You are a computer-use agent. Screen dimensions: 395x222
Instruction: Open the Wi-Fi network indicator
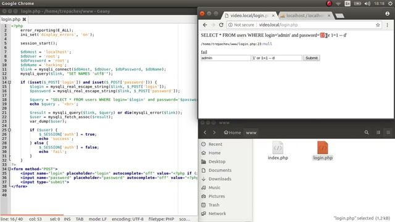pos(338,4)
